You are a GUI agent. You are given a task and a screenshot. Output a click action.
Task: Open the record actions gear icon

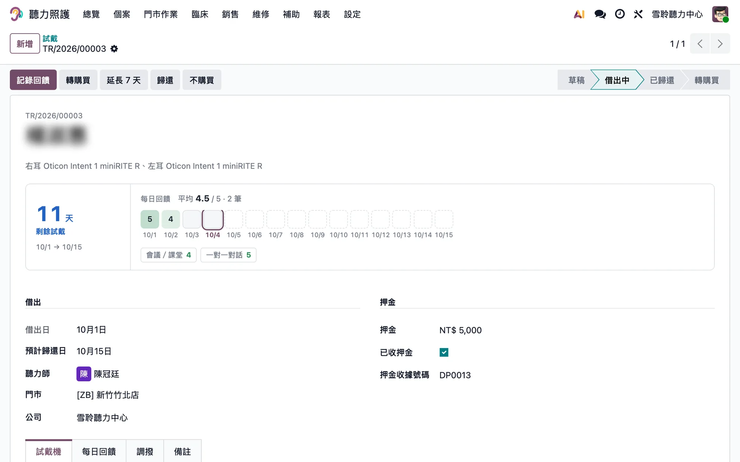[x=114, y=49]
